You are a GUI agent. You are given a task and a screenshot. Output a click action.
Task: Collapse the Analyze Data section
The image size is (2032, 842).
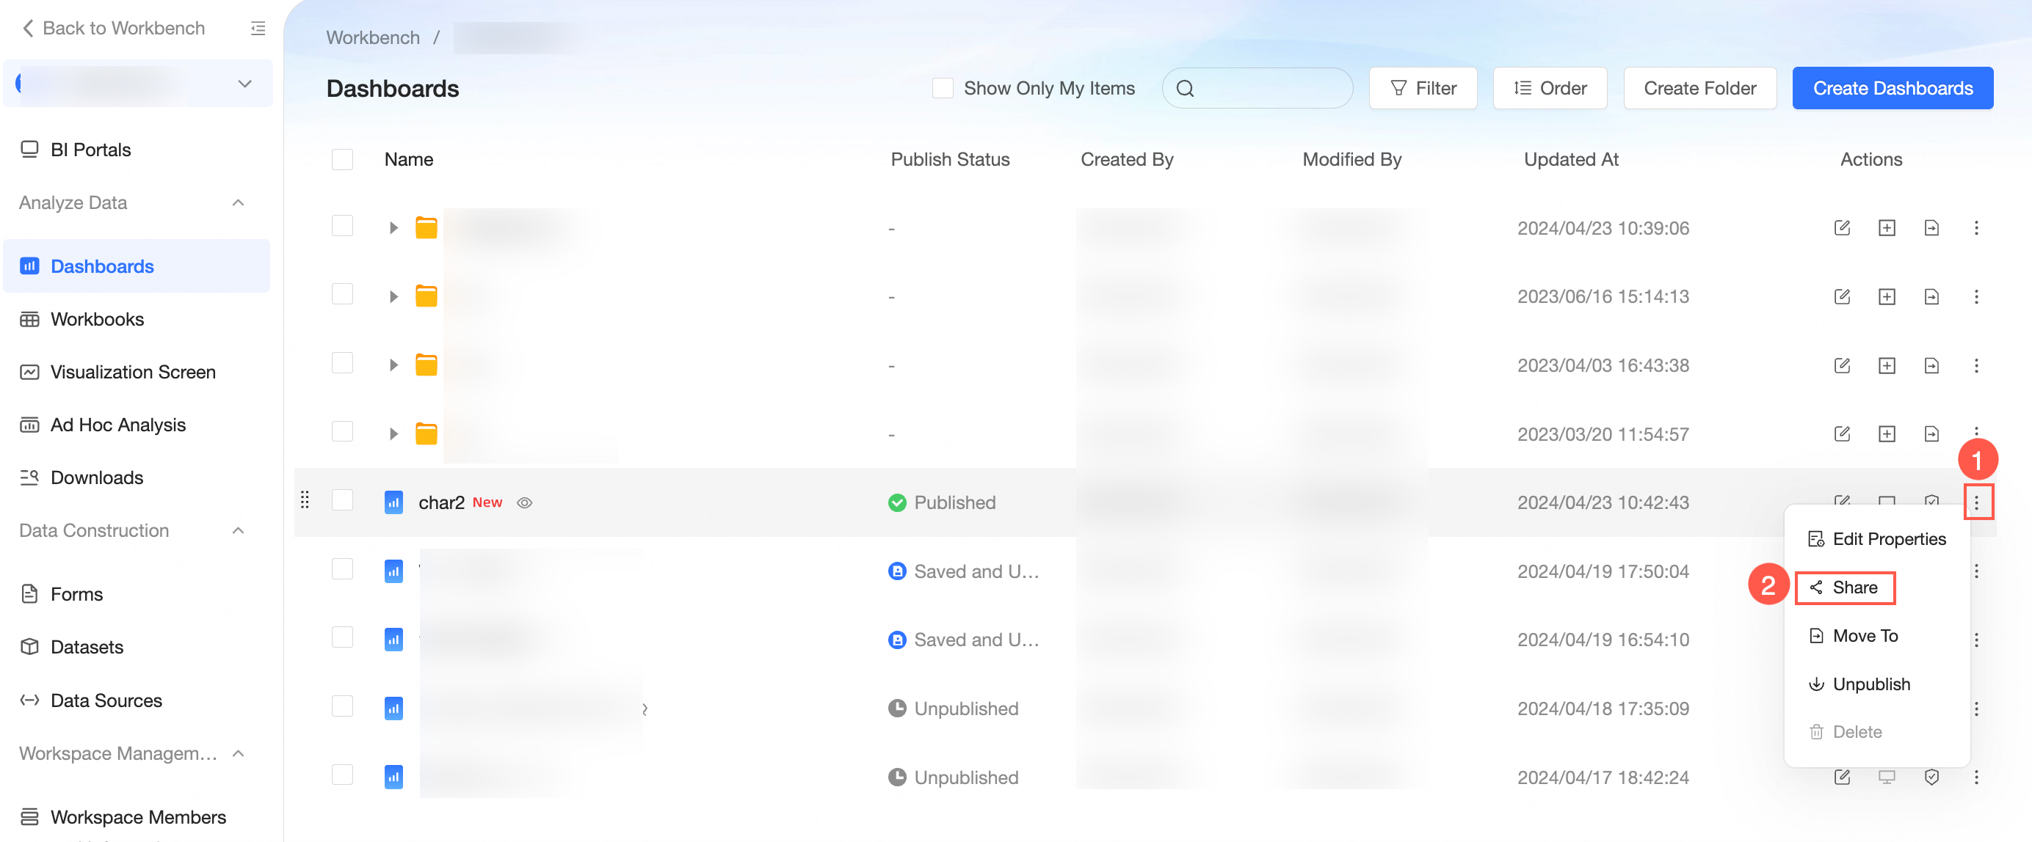pos(239,202)
